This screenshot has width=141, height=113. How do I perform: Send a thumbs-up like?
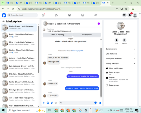coord(100,103)
